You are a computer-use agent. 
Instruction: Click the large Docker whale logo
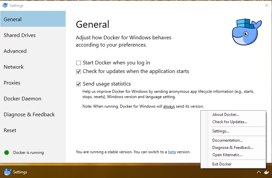point(247,32)
